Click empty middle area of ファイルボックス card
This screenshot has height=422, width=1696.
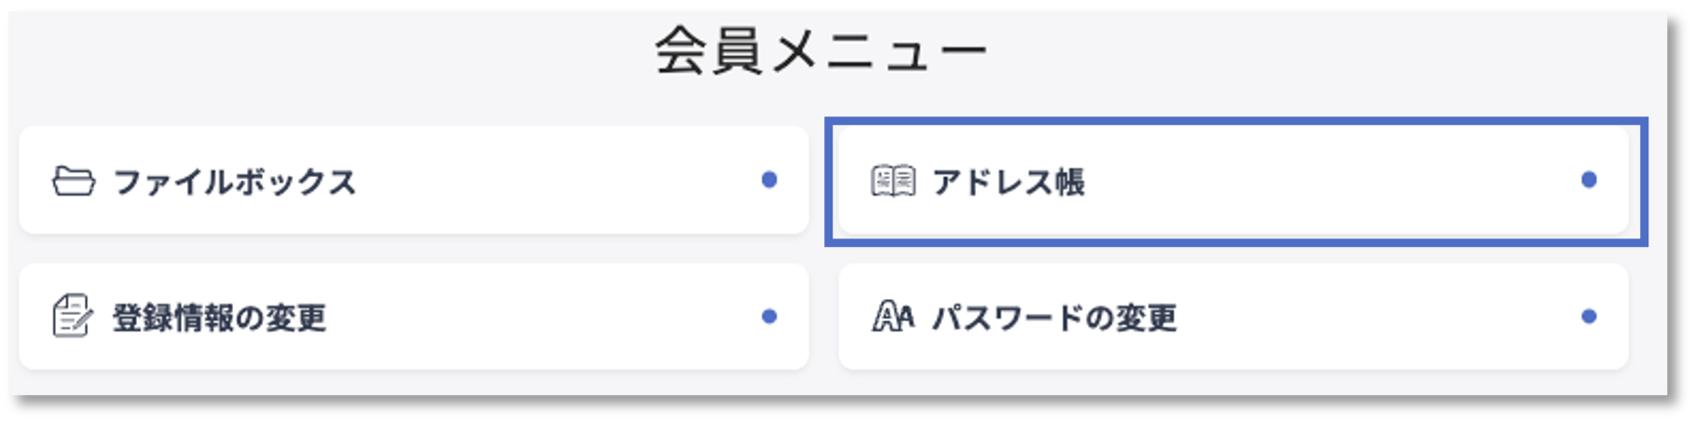[x=559, y=181]
